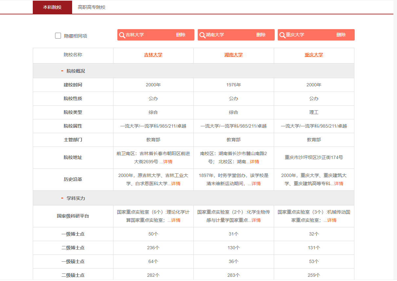Switch to 高职高专院校 tab
The image size is (397, 281).
pos(91,7)
